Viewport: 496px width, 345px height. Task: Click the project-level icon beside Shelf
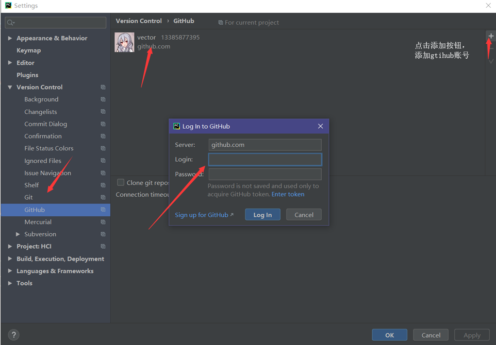point(103,185)
